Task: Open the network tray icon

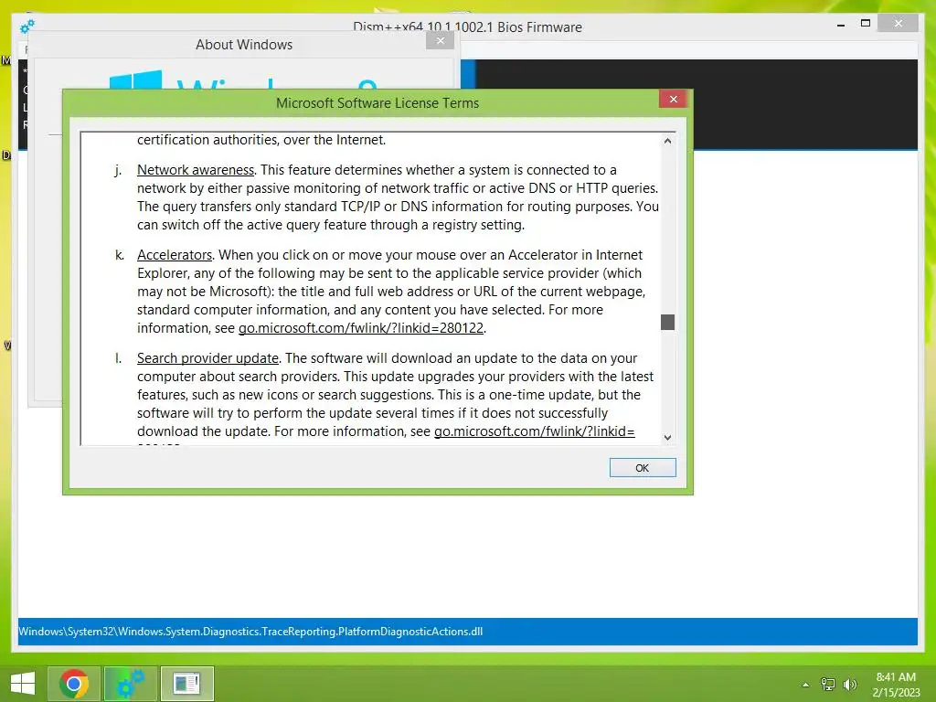Action: coord(828,685)
